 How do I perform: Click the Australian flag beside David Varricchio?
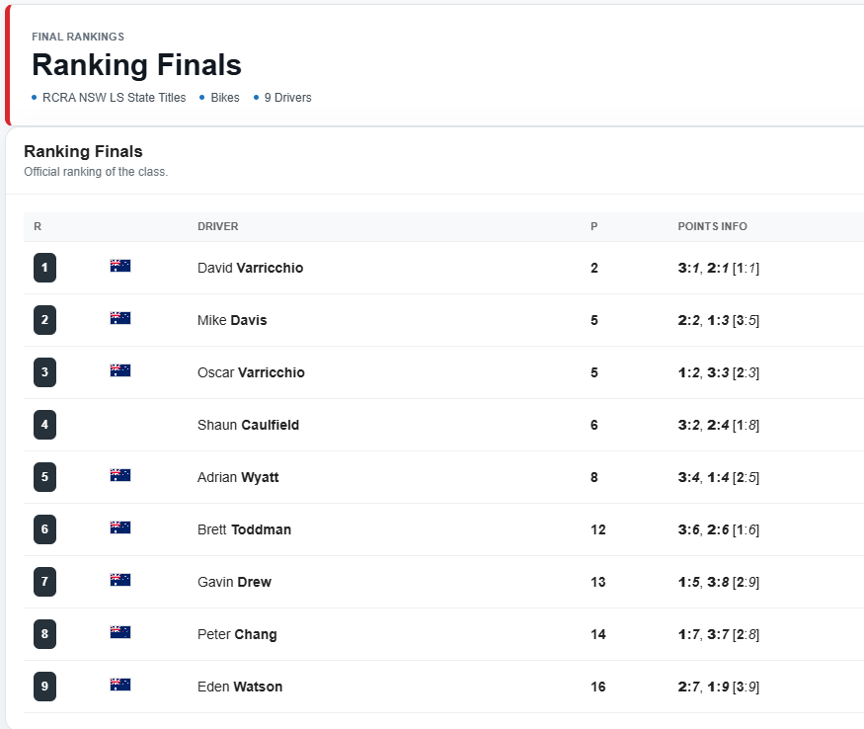click(x=120, y=266)
